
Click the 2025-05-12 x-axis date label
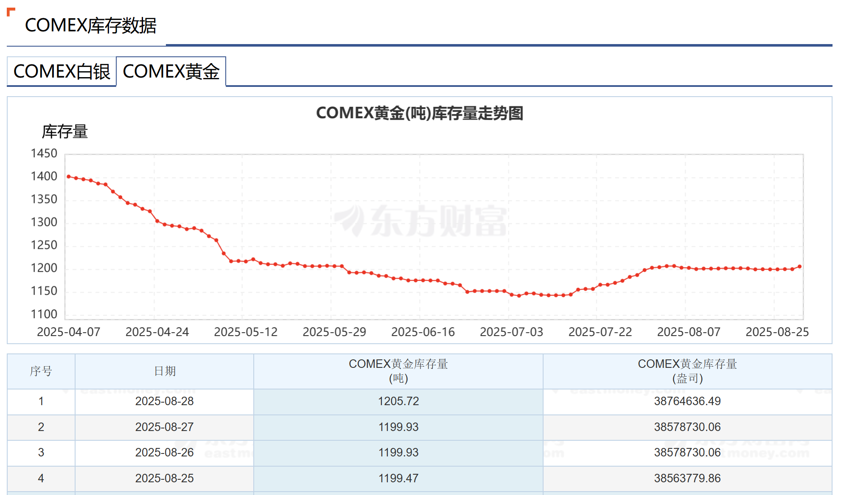[246, 332]
